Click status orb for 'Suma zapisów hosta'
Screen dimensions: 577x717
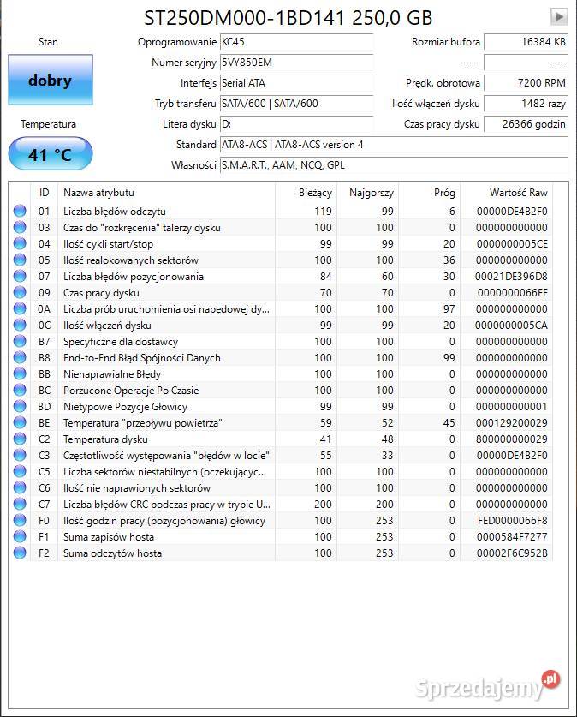[20, 537]
